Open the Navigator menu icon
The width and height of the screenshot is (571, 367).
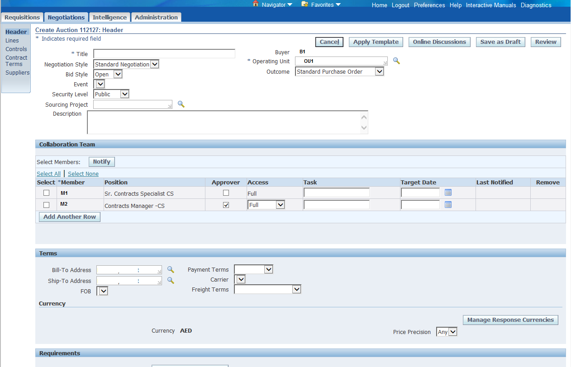tap(256, 5)
